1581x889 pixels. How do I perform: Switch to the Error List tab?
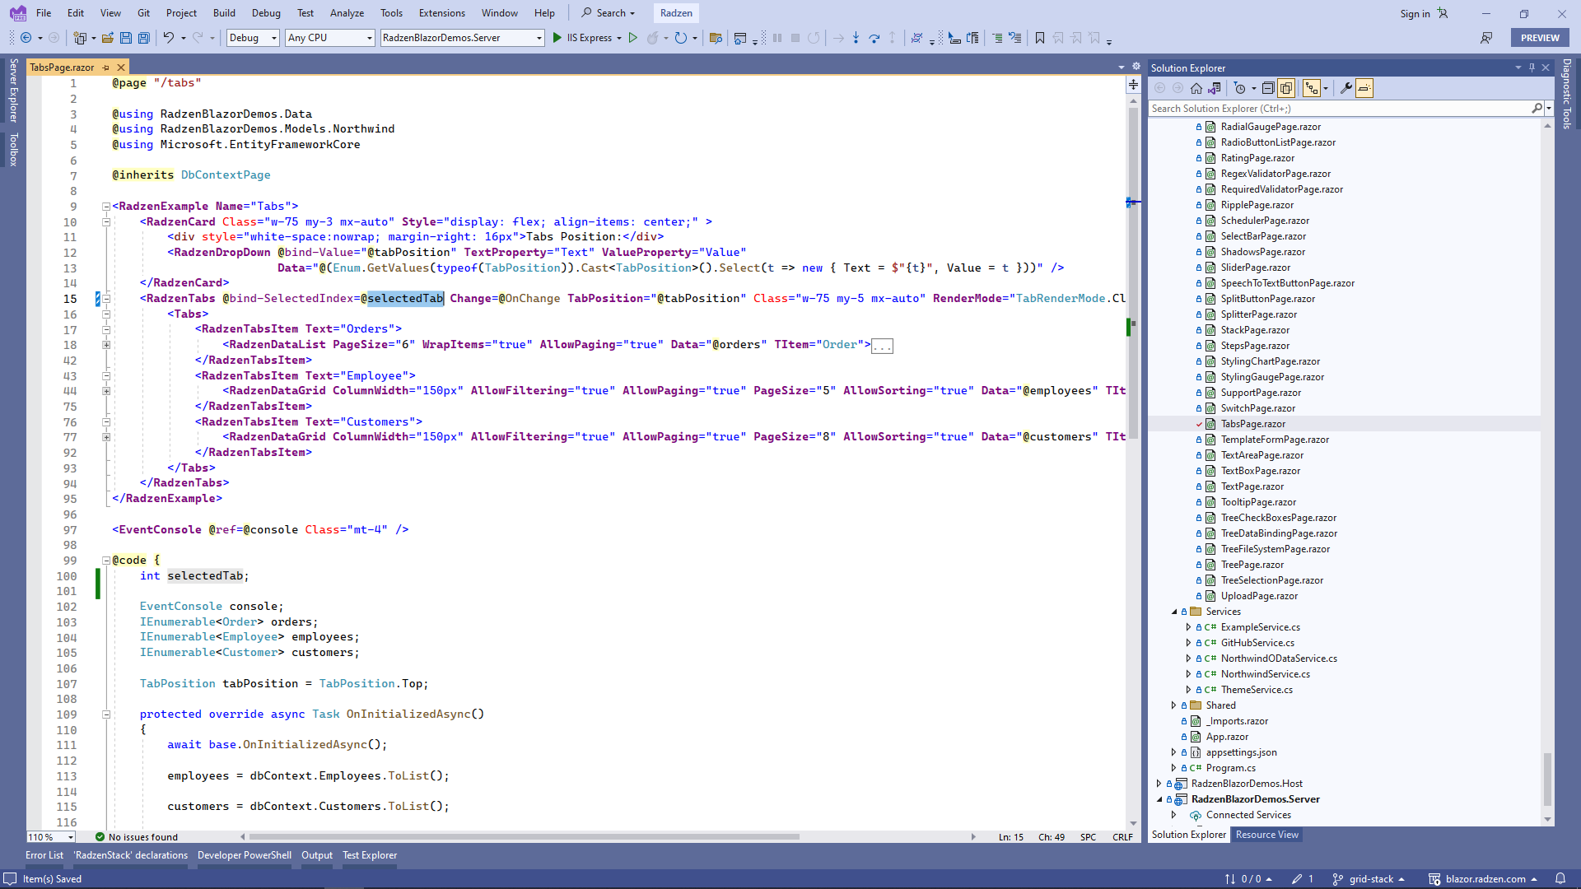(x=44, y=855)
